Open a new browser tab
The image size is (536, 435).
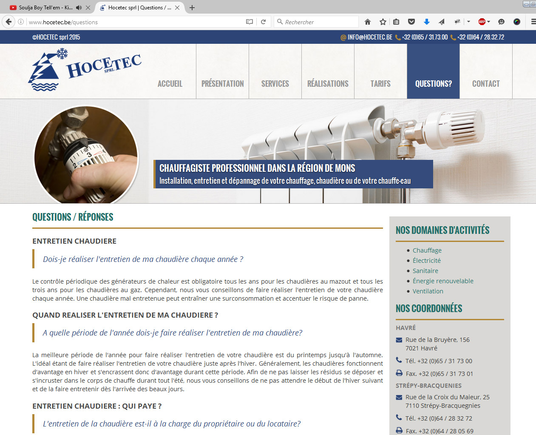click(x=192, y=8)
